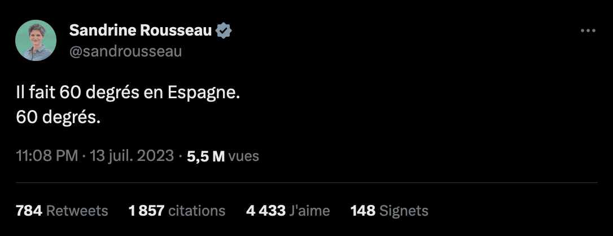Click the blue verified badge icon
The height and width of the screenshot is (236, 613).
(225, 30)
